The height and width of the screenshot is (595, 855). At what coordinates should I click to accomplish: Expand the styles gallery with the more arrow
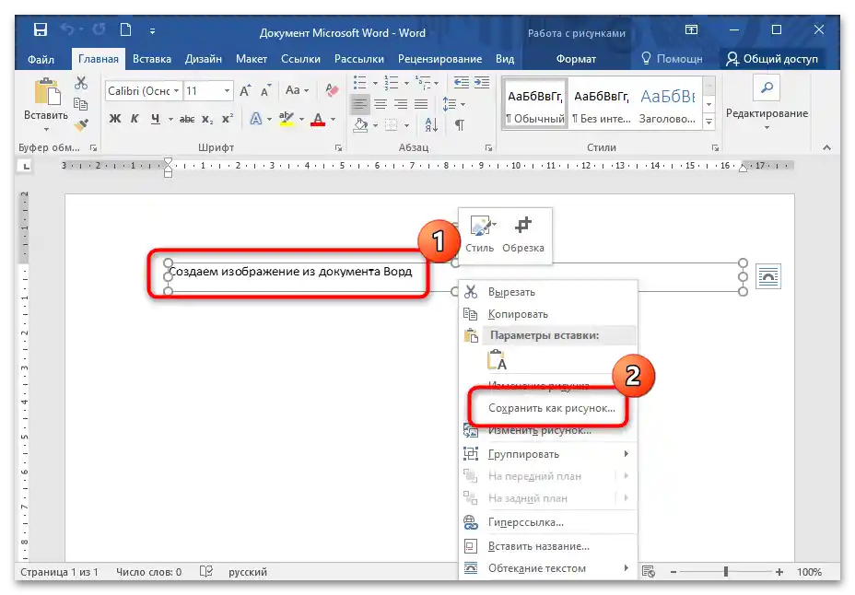coord(709,122)
